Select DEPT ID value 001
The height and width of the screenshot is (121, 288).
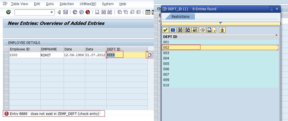220,42
